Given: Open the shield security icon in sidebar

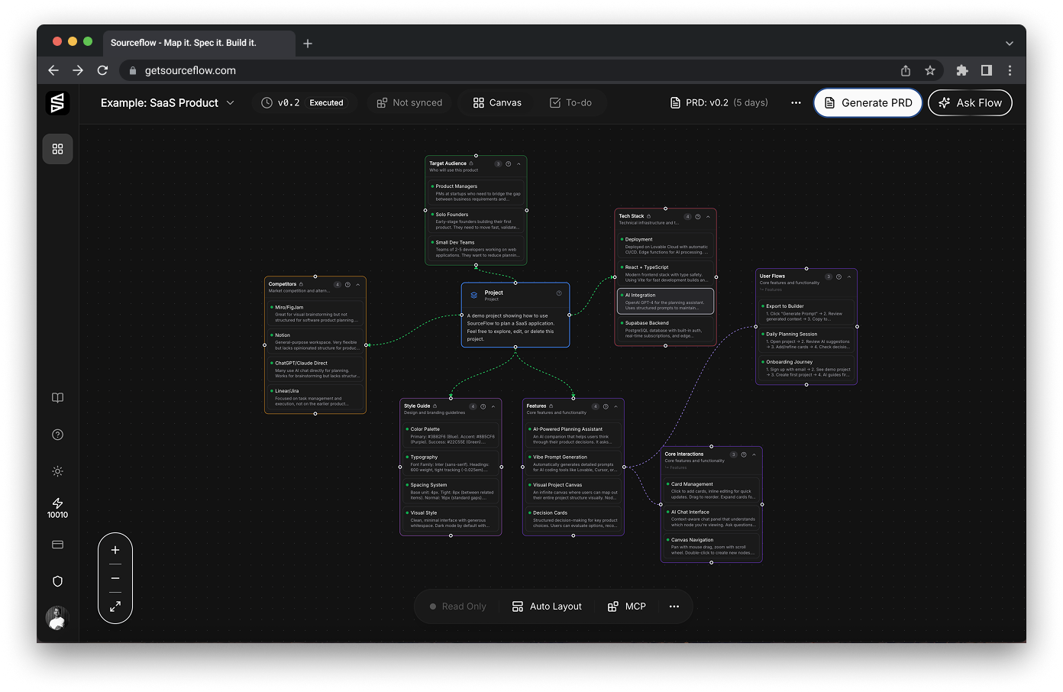Looking at the screenshot, I should pos(57,581).
